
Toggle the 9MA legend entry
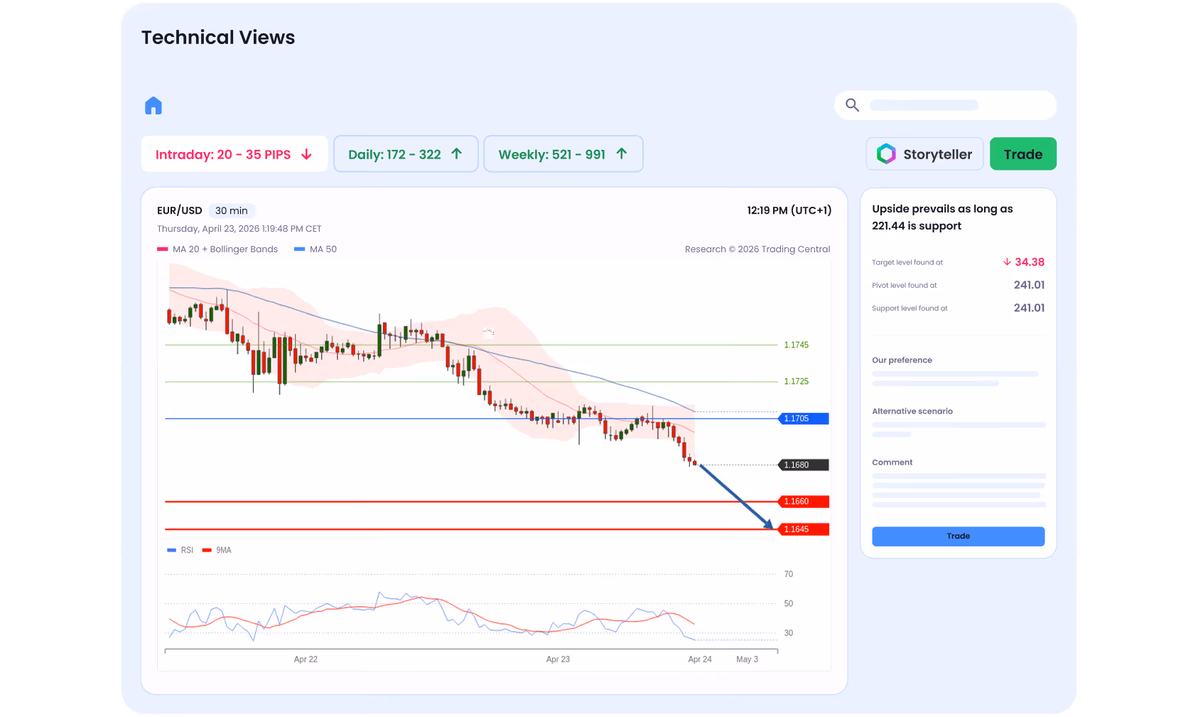(217, 550)
